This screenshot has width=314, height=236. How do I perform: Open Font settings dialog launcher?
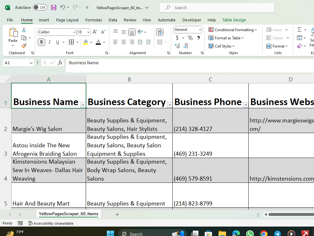tap(107, 53)
